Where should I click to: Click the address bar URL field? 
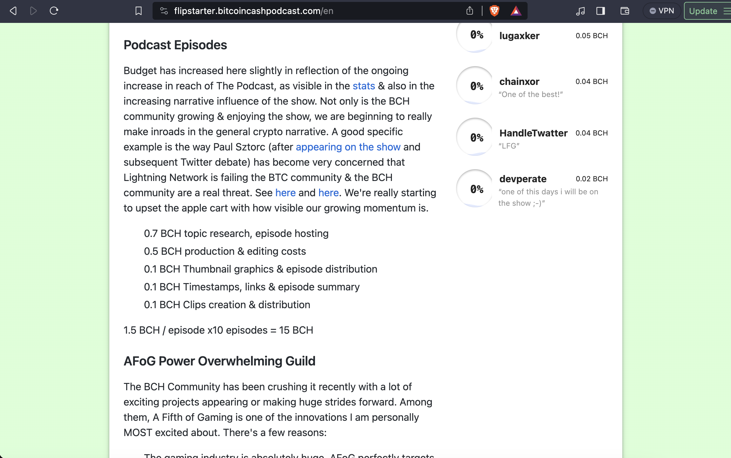[x=286, y=11]
